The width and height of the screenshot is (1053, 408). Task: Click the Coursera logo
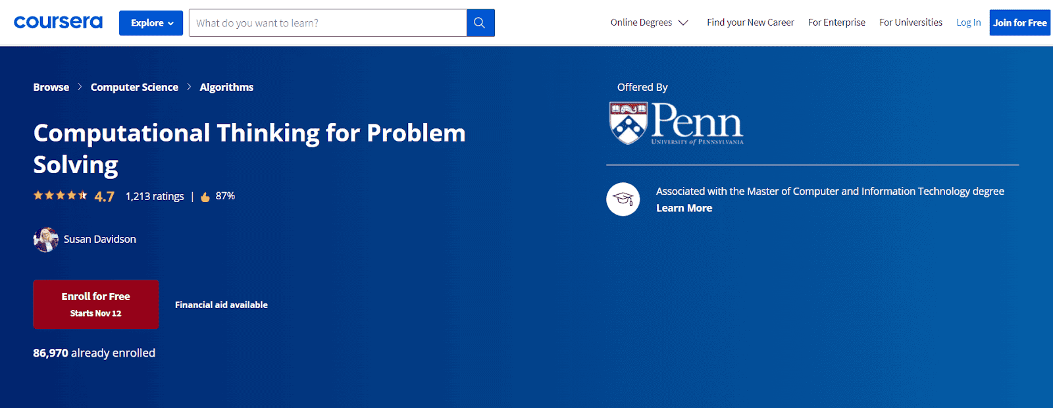(58, 22)
